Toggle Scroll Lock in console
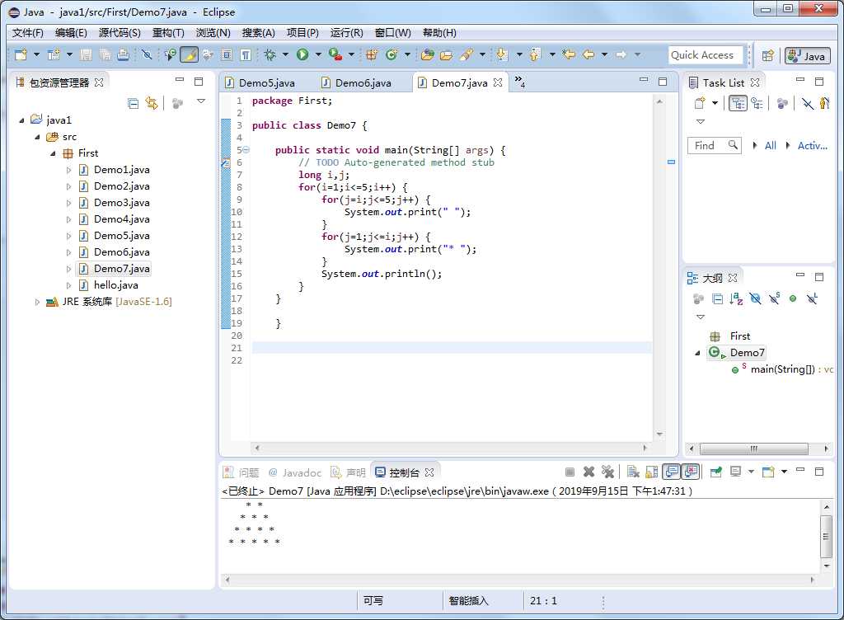The width and height of the screenshot is (844, 620). (x=652, y=472)
